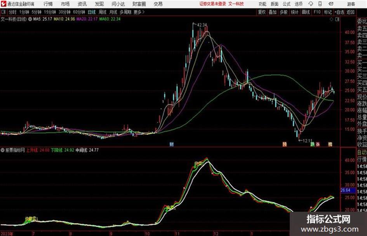Click the customer service headset icon

point(311,4)
